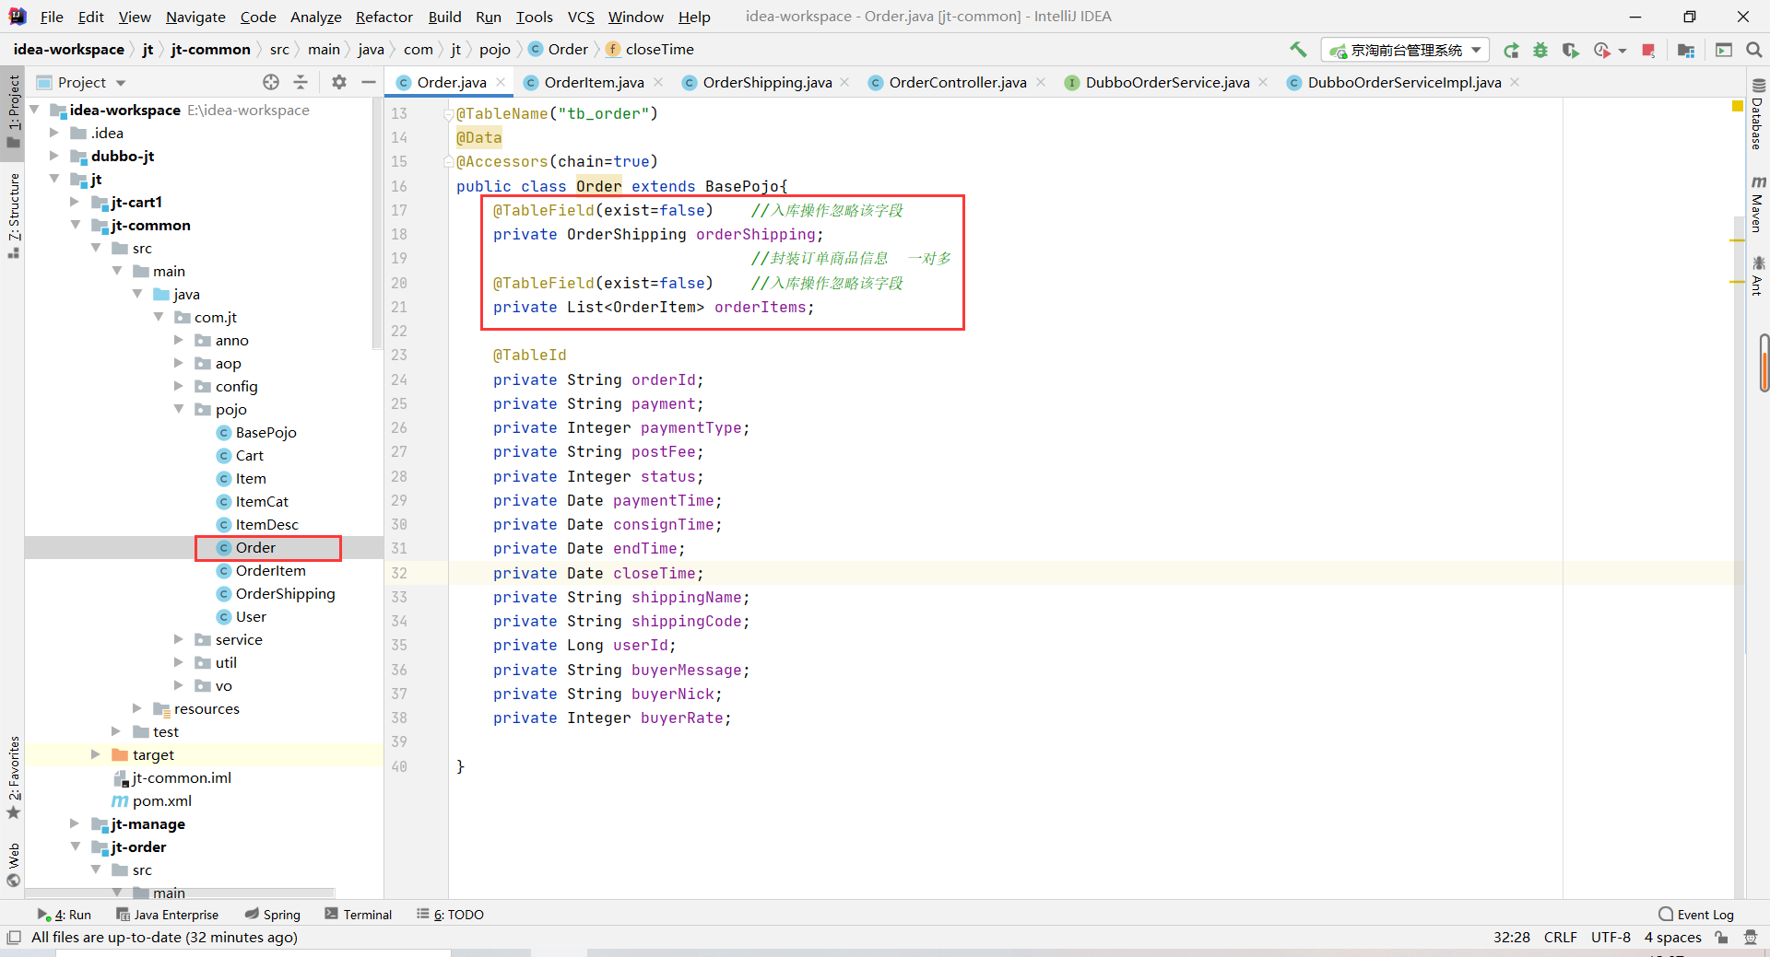Screen dimensions: 1770x957
Task: Hide the Project panel minus icon
Action: [x=369, y=82]
